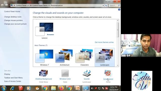Open the media player taskbar icon
This screenshot has width=161, height=91.
point(28,88)
